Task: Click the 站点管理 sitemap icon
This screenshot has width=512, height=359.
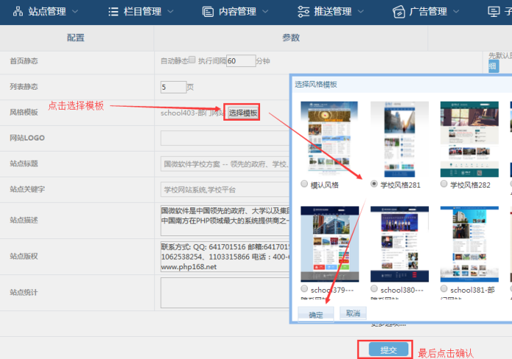Action: point(18,12)
